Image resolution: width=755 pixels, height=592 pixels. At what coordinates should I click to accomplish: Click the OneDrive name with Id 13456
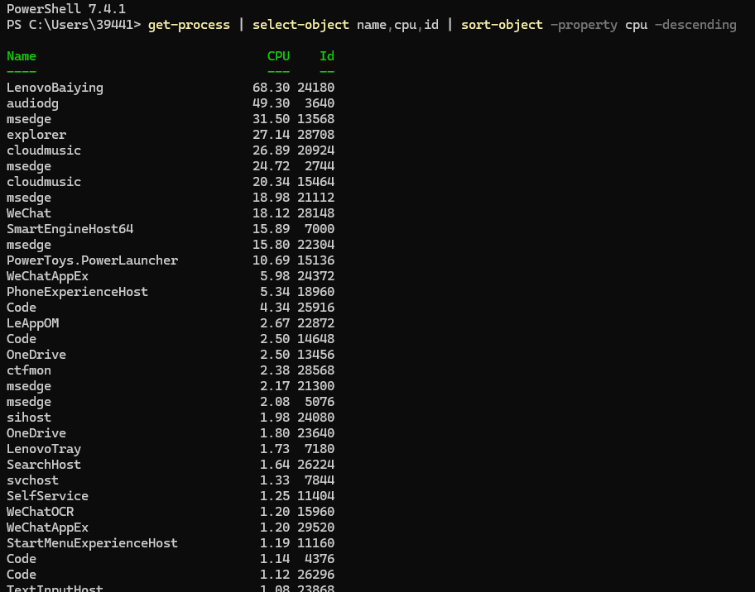click(36, 355)
